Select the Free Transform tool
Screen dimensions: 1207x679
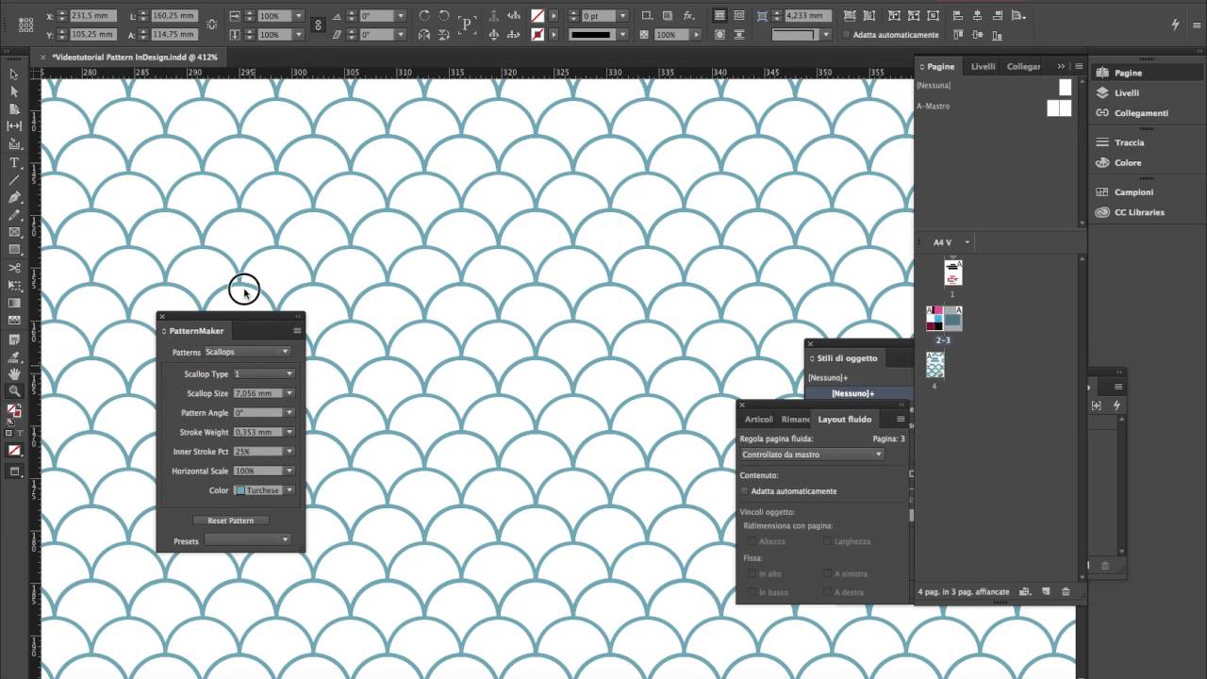coord(14,286)
